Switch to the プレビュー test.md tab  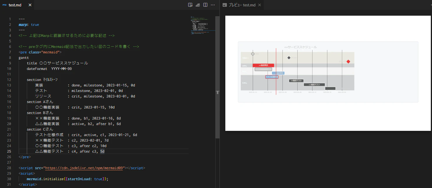coord(242,5)
